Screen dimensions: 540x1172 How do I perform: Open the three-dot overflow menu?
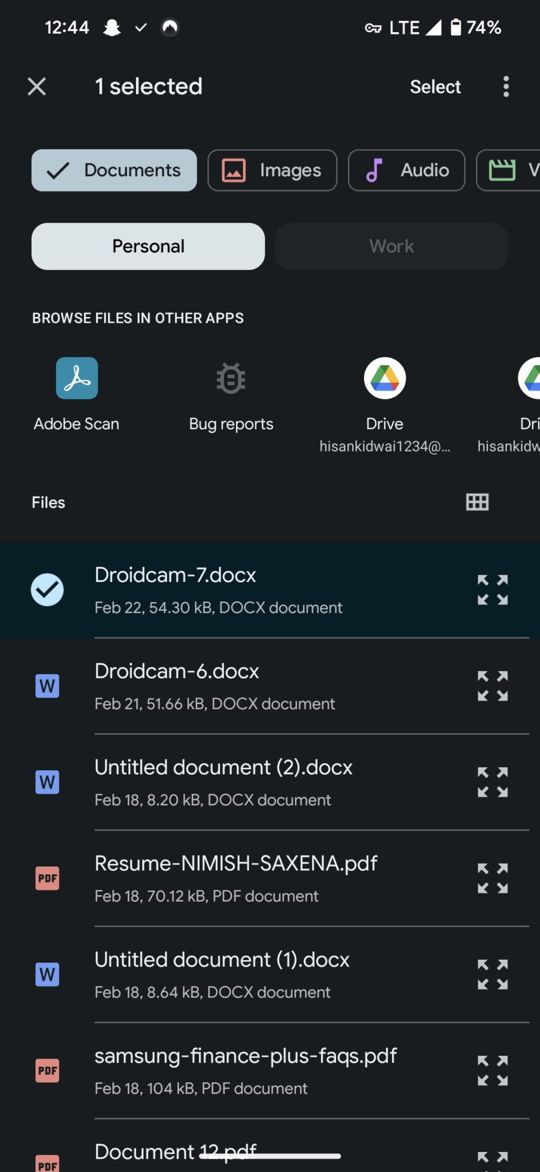pos(506,86)
